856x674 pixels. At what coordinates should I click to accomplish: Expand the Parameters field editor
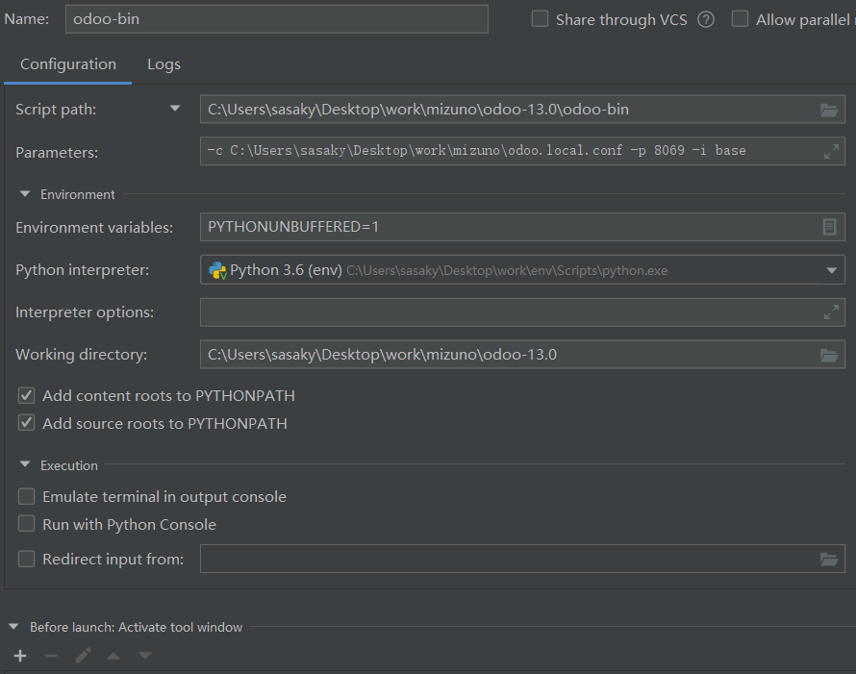(x=831, y=152)
